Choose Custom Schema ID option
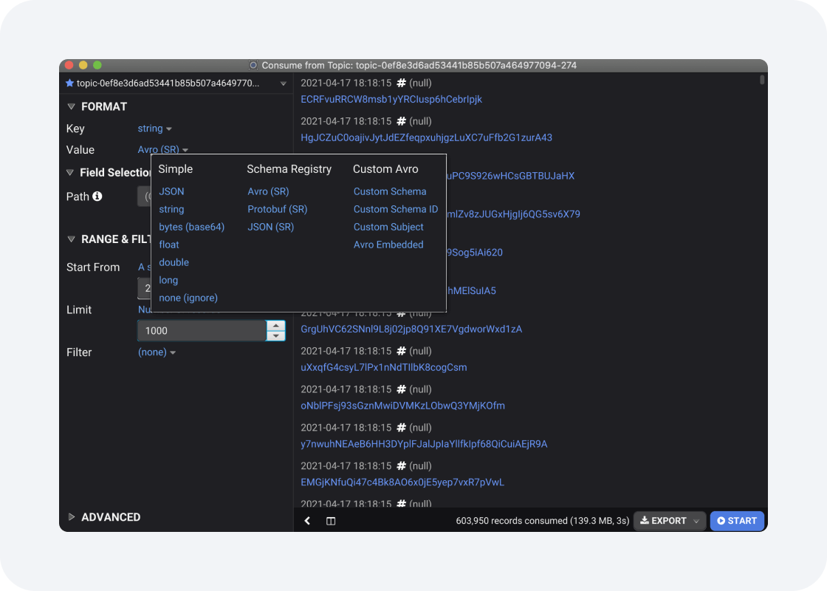Viewport: 827px width, 591px height. click(396, 210)
